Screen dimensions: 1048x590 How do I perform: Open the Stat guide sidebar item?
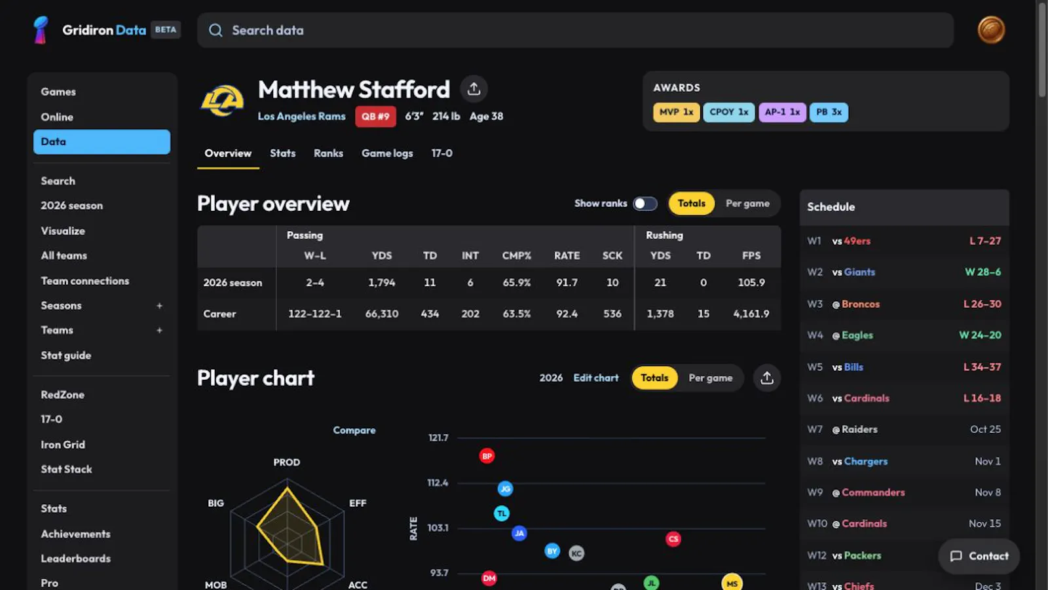(x=66, y=356)
